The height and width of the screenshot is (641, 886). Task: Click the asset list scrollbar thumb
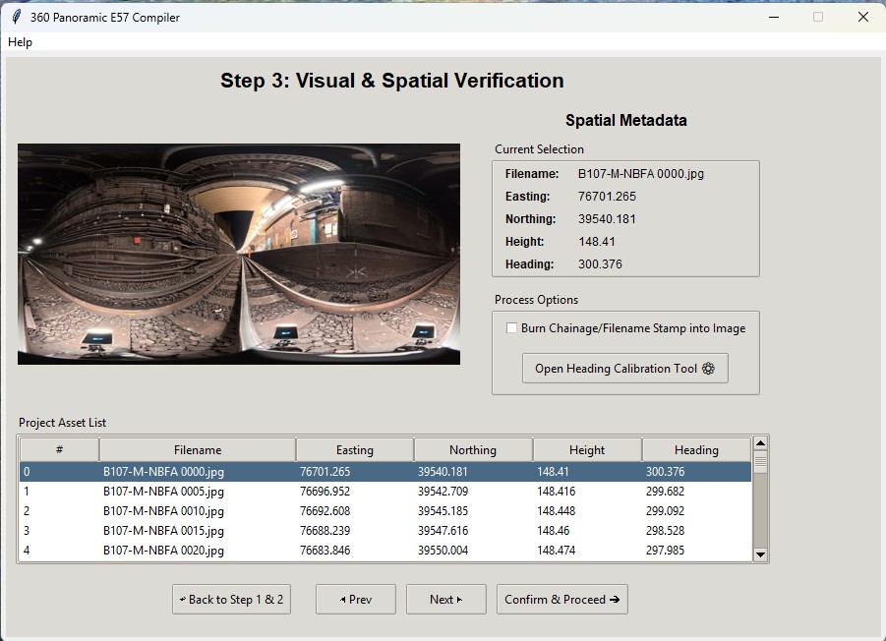(x=760, y=462)
